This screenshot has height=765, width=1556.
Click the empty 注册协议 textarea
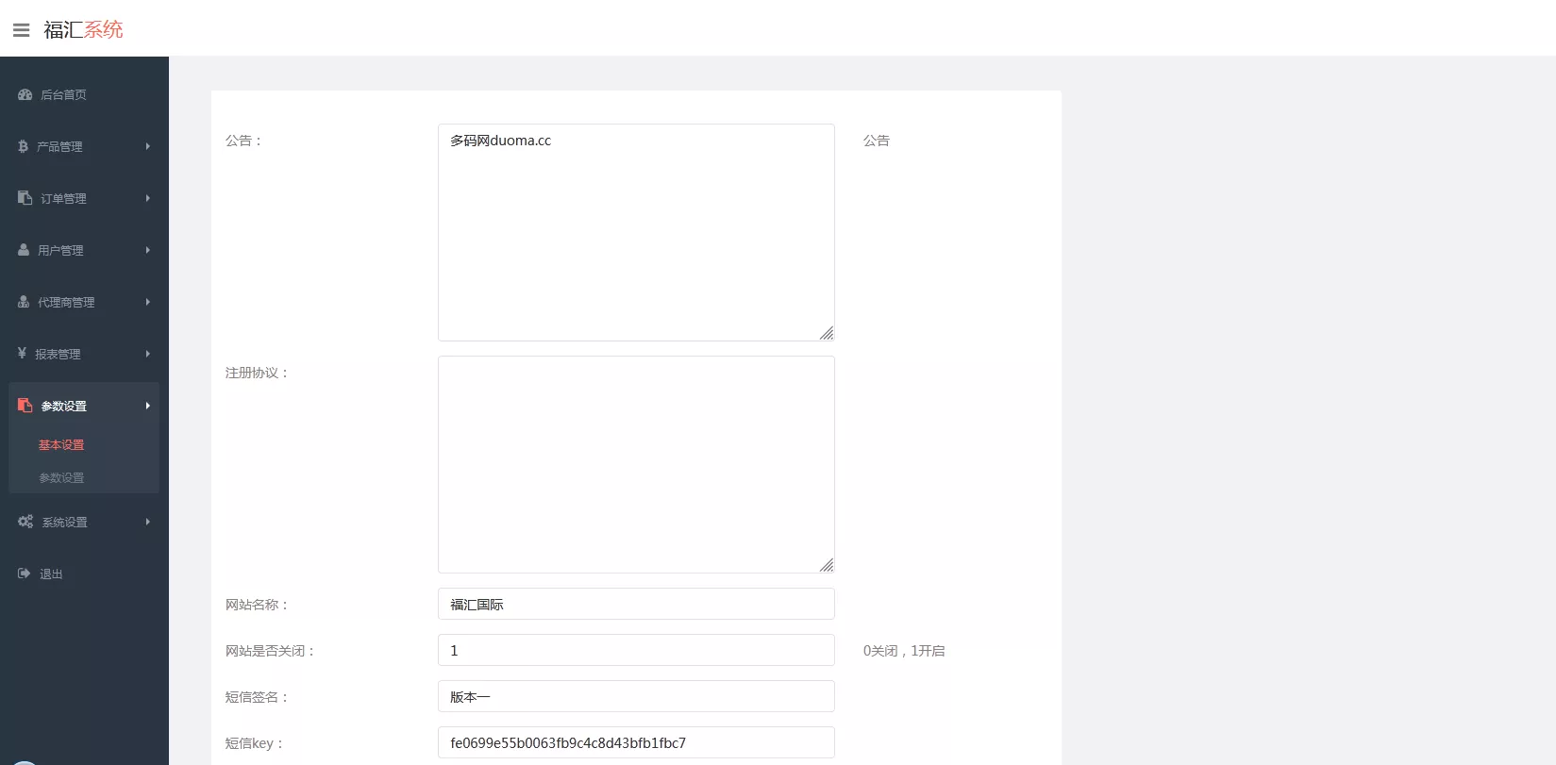636,464
